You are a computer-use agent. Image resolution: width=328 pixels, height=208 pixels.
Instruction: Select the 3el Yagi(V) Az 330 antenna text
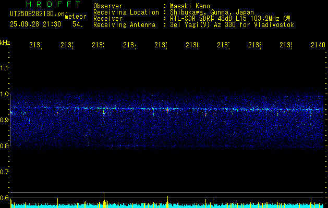point(232,25)
